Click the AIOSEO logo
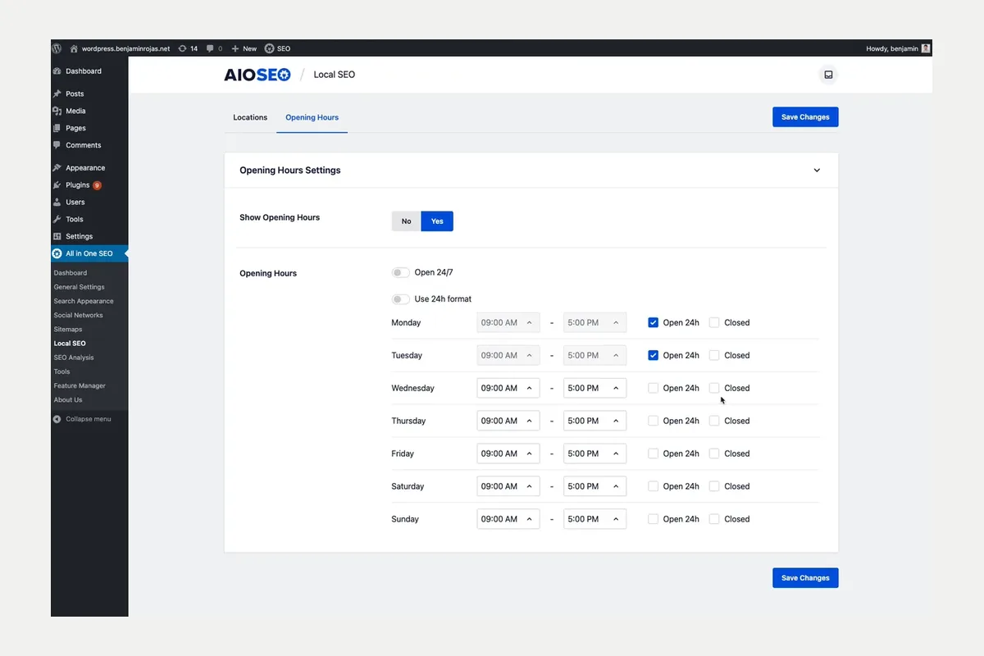The width and height of the screenshot is (984, 656). coord(257,75)
